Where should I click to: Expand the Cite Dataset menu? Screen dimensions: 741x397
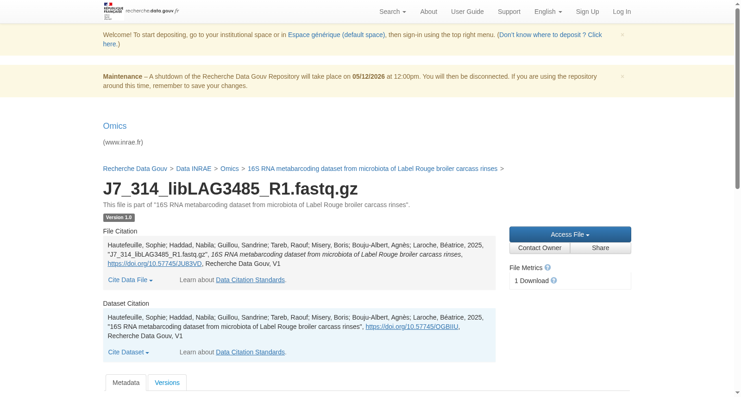point(129,352)
